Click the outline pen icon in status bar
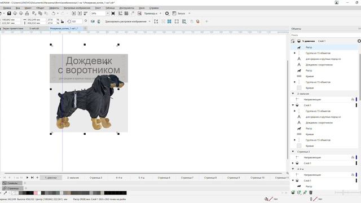 (x=311, y=199)
